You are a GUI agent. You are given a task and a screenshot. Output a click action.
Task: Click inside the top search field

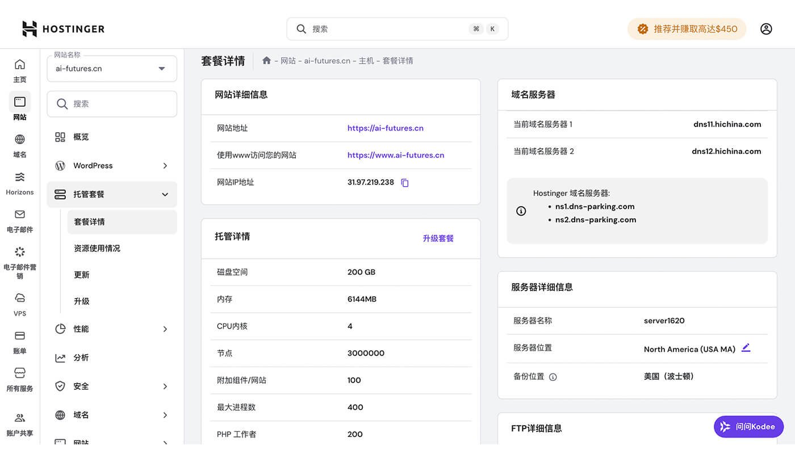pos(397,28)
